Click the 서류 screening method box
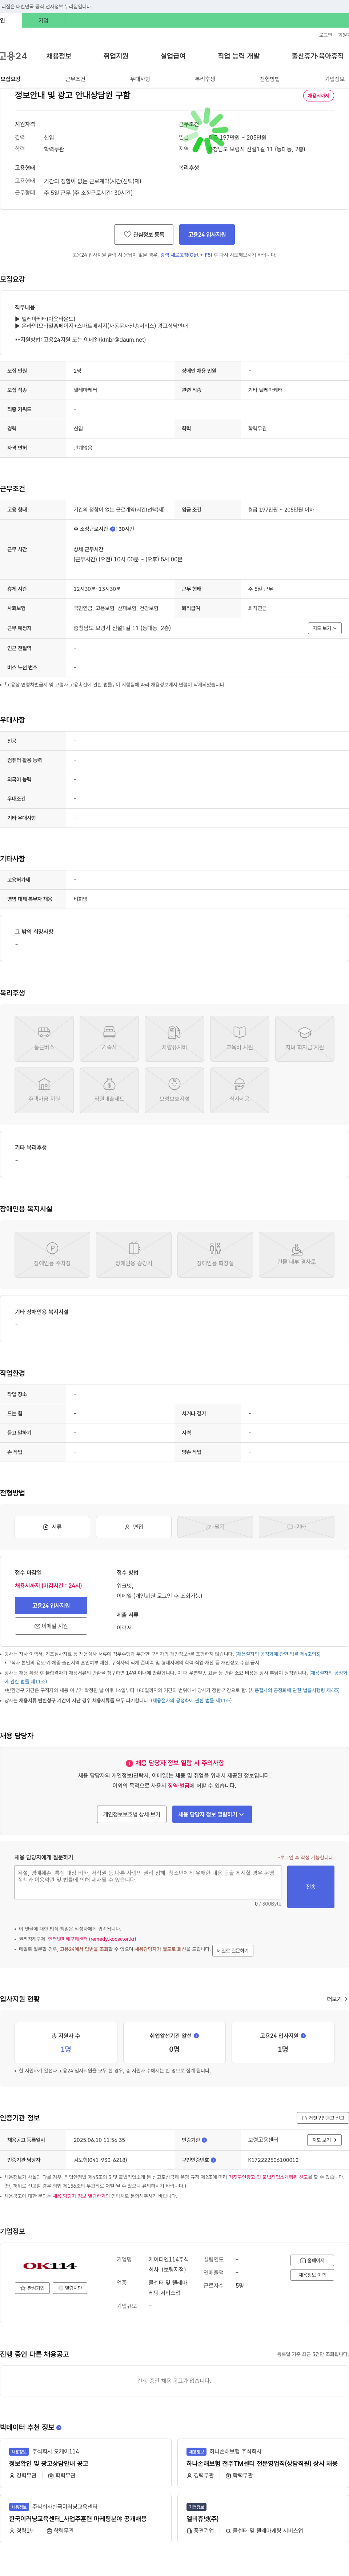The image size is (349, 2576). [52, 1527]
